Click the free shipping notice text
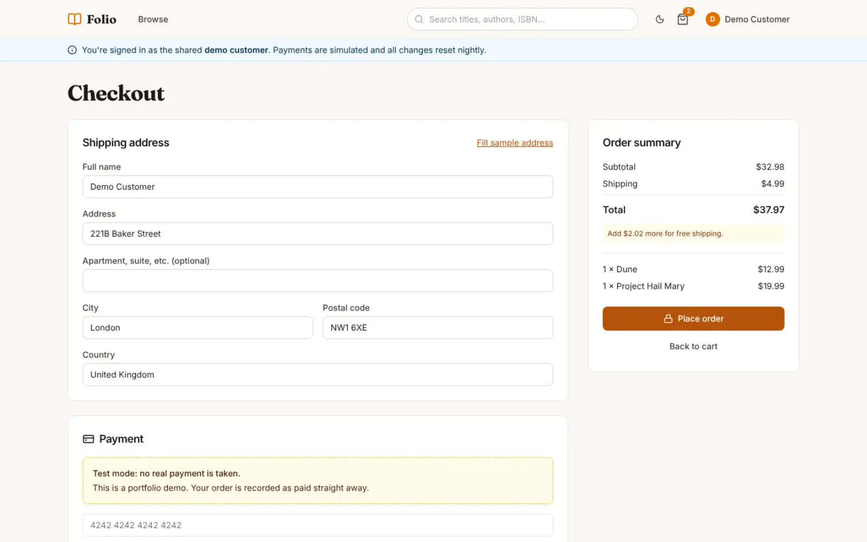The image size is (867, 542). point(665,234)
